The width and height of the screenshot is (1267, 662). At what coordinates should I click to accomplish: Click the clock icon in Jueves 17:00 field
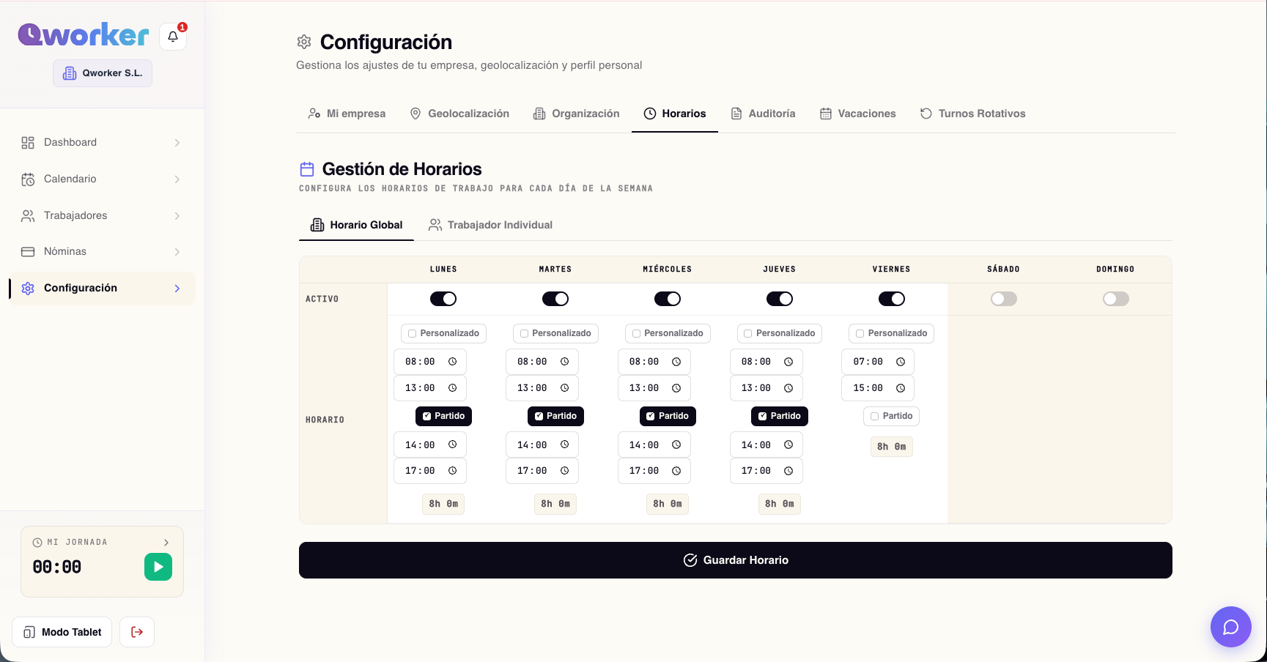point(788,471)
